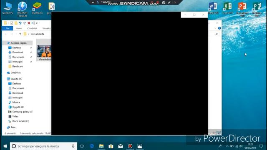Screen dimensions: 267x150
Task: Launch PowerPoint 2013 desktop shortcut
Action: 242,9
